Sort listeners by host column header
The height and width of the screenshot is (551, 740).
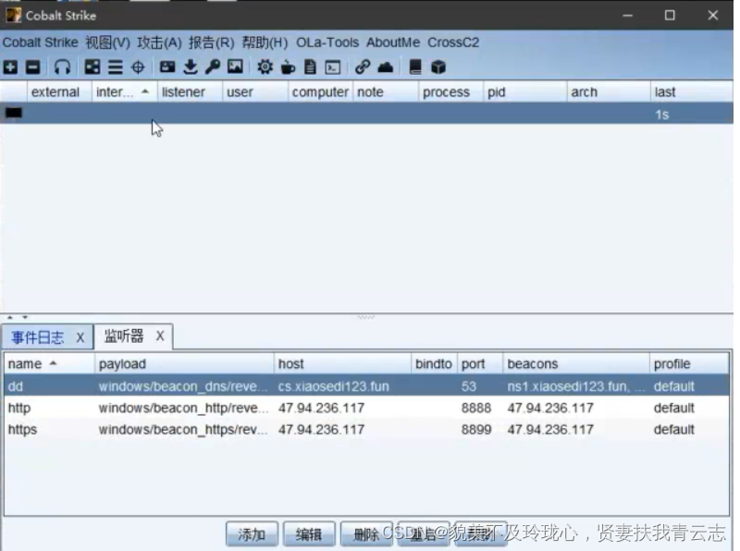point(342,363)
